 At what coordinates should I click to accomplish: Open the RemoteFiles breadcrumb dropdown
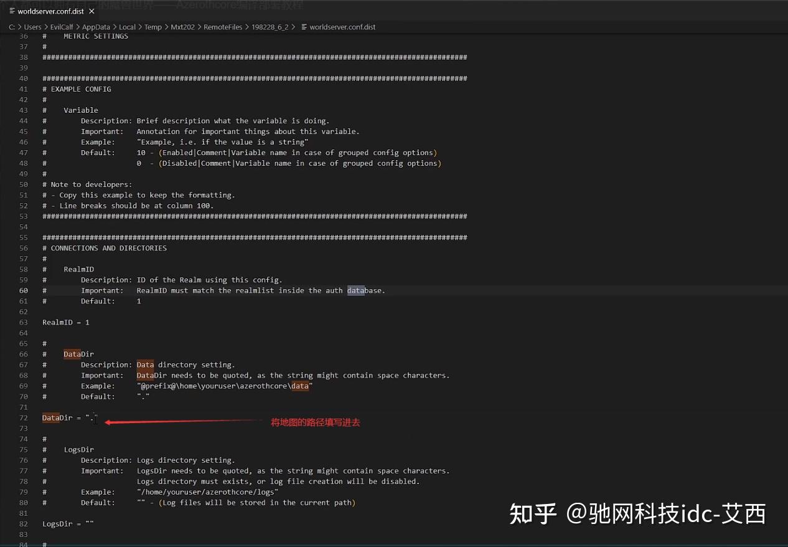click(x=222, y=27)
